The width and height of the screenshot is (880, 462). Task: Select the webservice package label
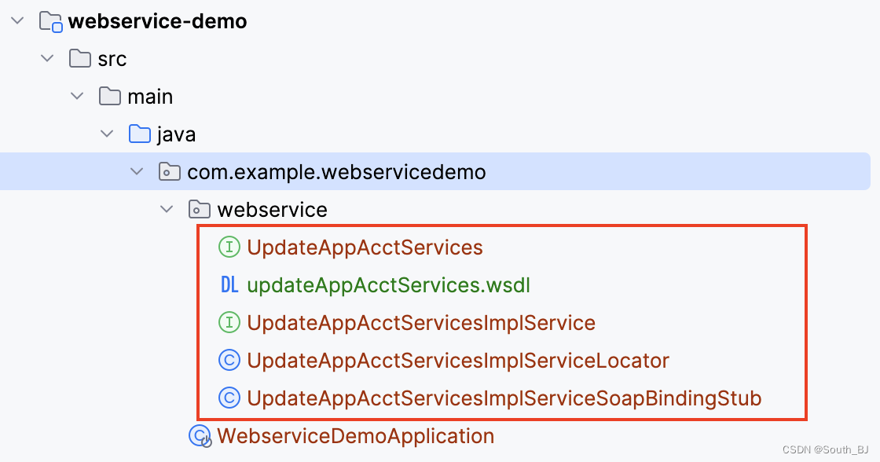272,209
